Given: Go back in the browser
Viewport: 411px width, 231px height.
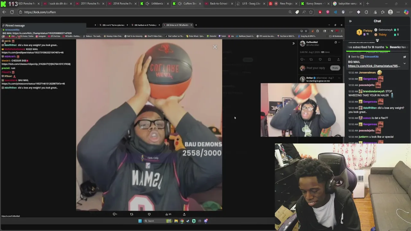Looking at the screenshot, I should point(4,12).
